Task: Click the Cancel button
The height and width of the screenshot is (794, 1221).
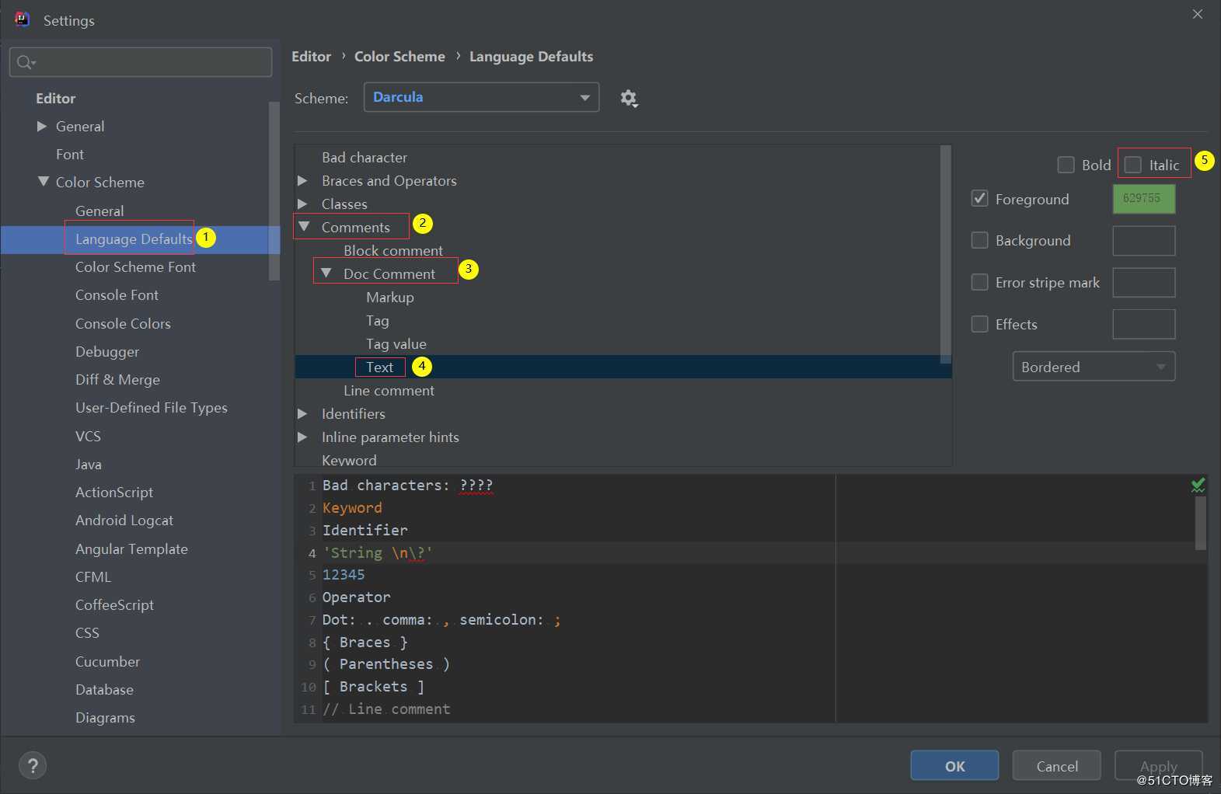Action: click(1057, 766)
